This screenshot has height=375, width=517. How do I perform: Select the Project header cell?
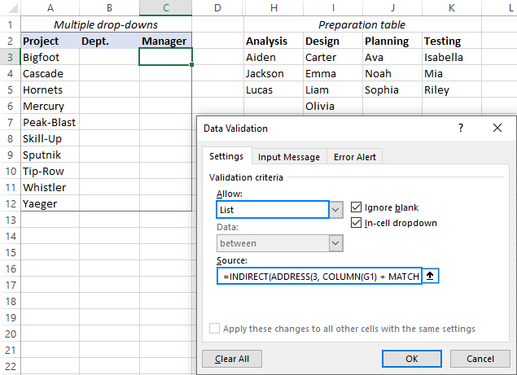point(50,41)
